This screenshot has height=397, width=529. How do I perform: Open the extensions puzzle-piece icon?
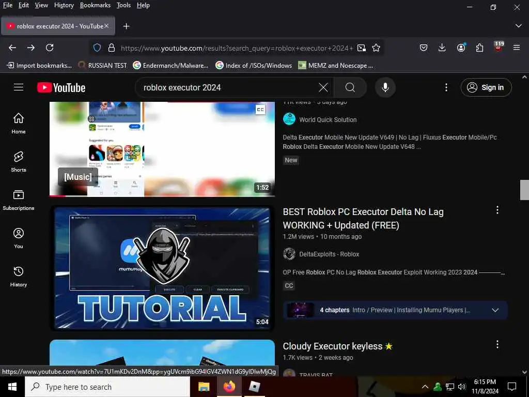click(480, 48)
